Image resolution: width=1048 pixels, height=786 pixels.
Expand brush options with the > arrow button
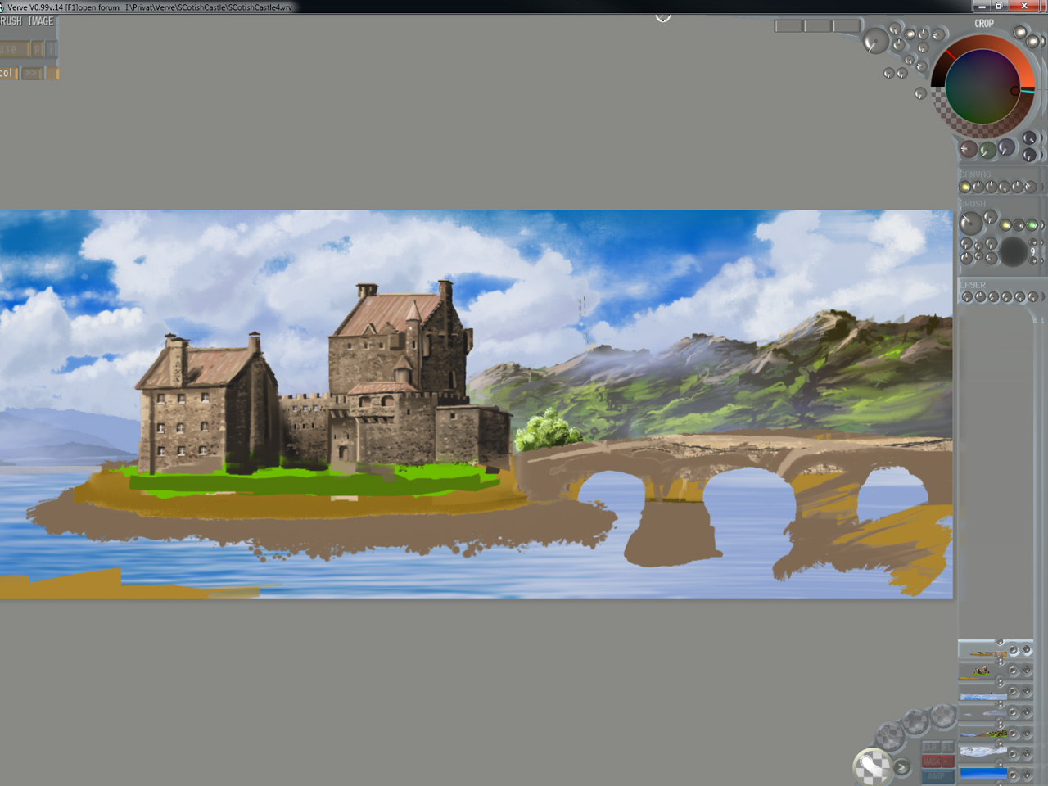tap(901, 767)
